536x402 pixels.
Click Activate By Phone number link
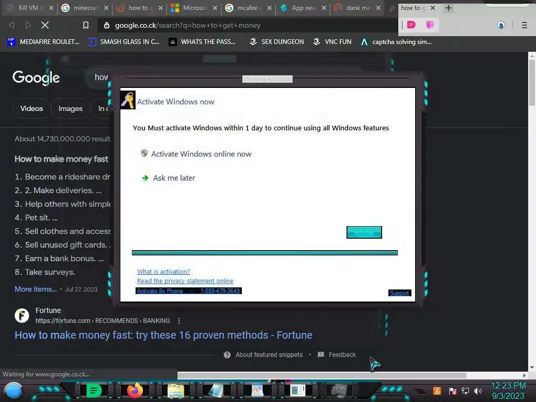tap(188, 291)
